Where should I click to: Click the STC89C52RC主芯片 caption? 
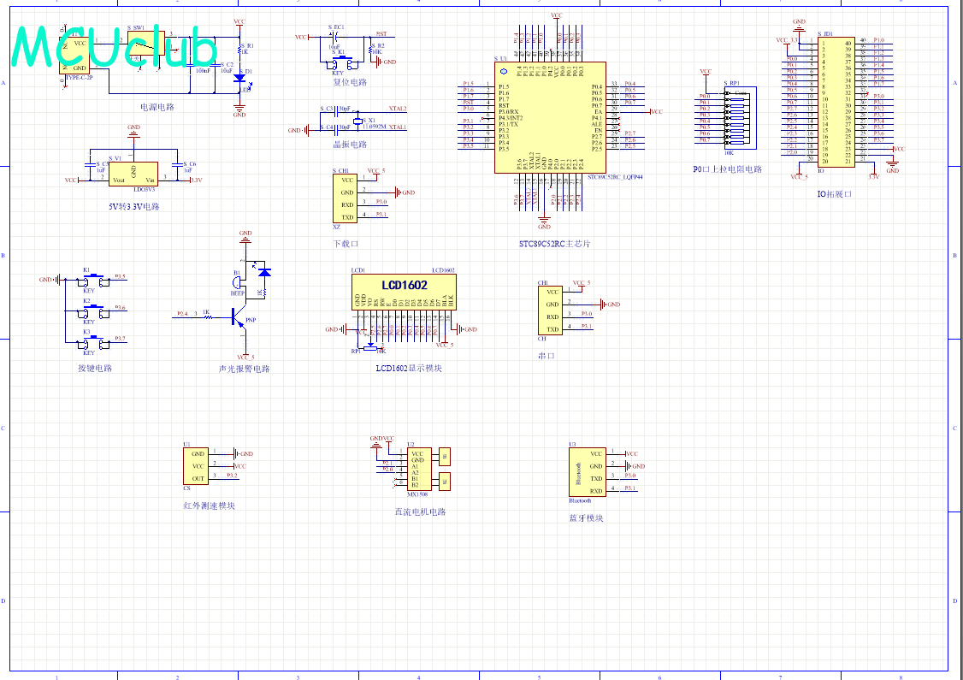[x=554, y=244]
